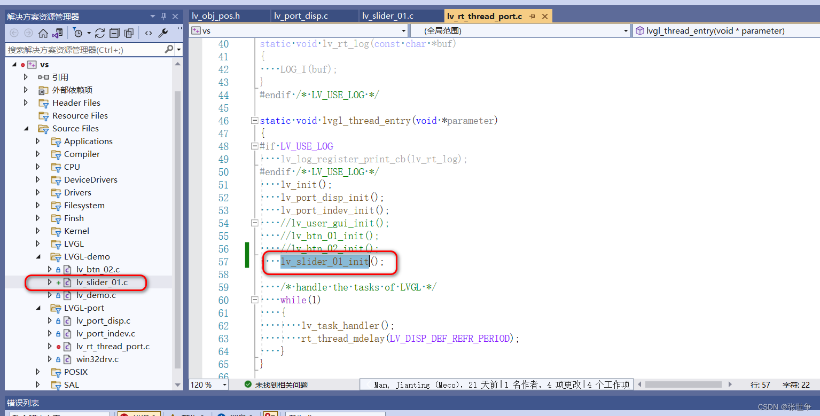The image size is (820, 416).
Task: Refresh the Solution Explorer tree
Action: [x=100, y=33]
